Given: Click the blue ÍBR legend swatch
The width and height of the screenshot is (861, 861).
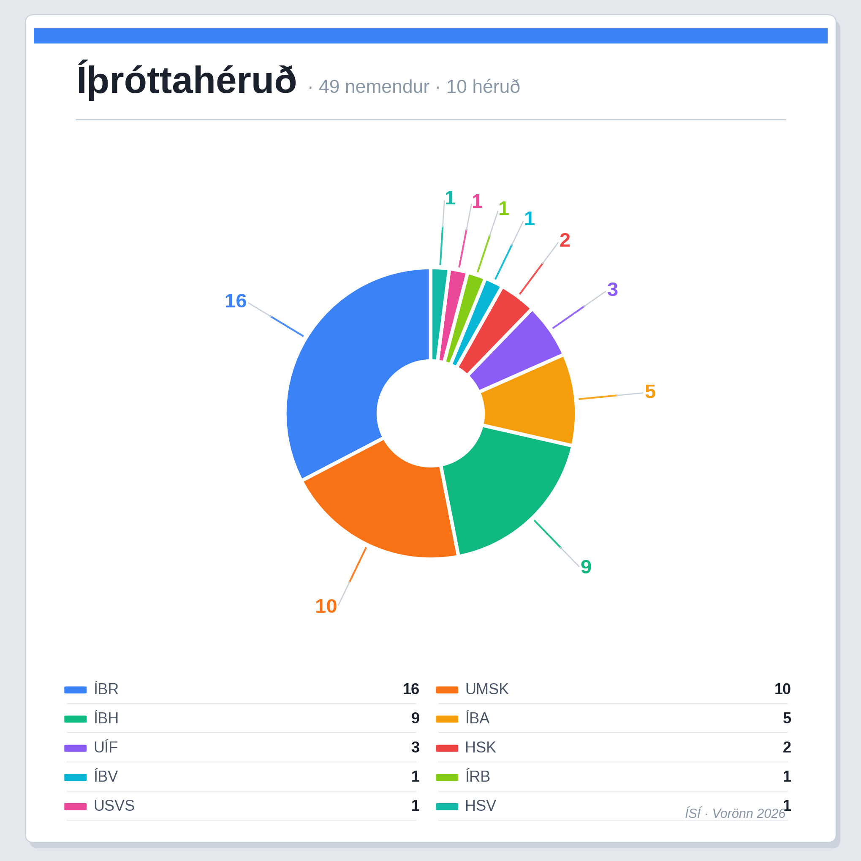Looking at the screenshot, I should (75, 690).
